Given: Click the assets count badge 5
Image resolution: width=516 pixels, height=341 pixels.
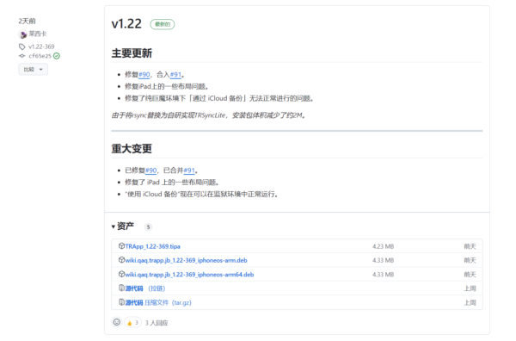Looking at the screenshot, I should pos(148,226).
